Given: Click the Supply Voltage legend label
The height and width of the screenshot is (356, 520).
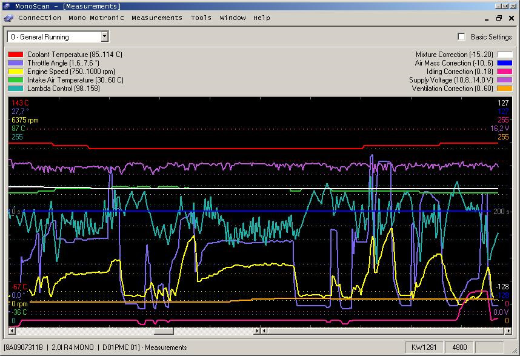Looking at the screenshot, I should click(x=451, y=80).
